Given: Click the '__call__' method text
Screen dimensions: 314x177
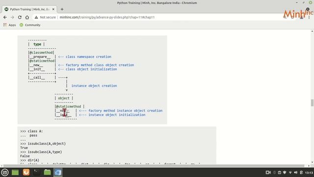Looking at the screenshot, I should (37, 78).
